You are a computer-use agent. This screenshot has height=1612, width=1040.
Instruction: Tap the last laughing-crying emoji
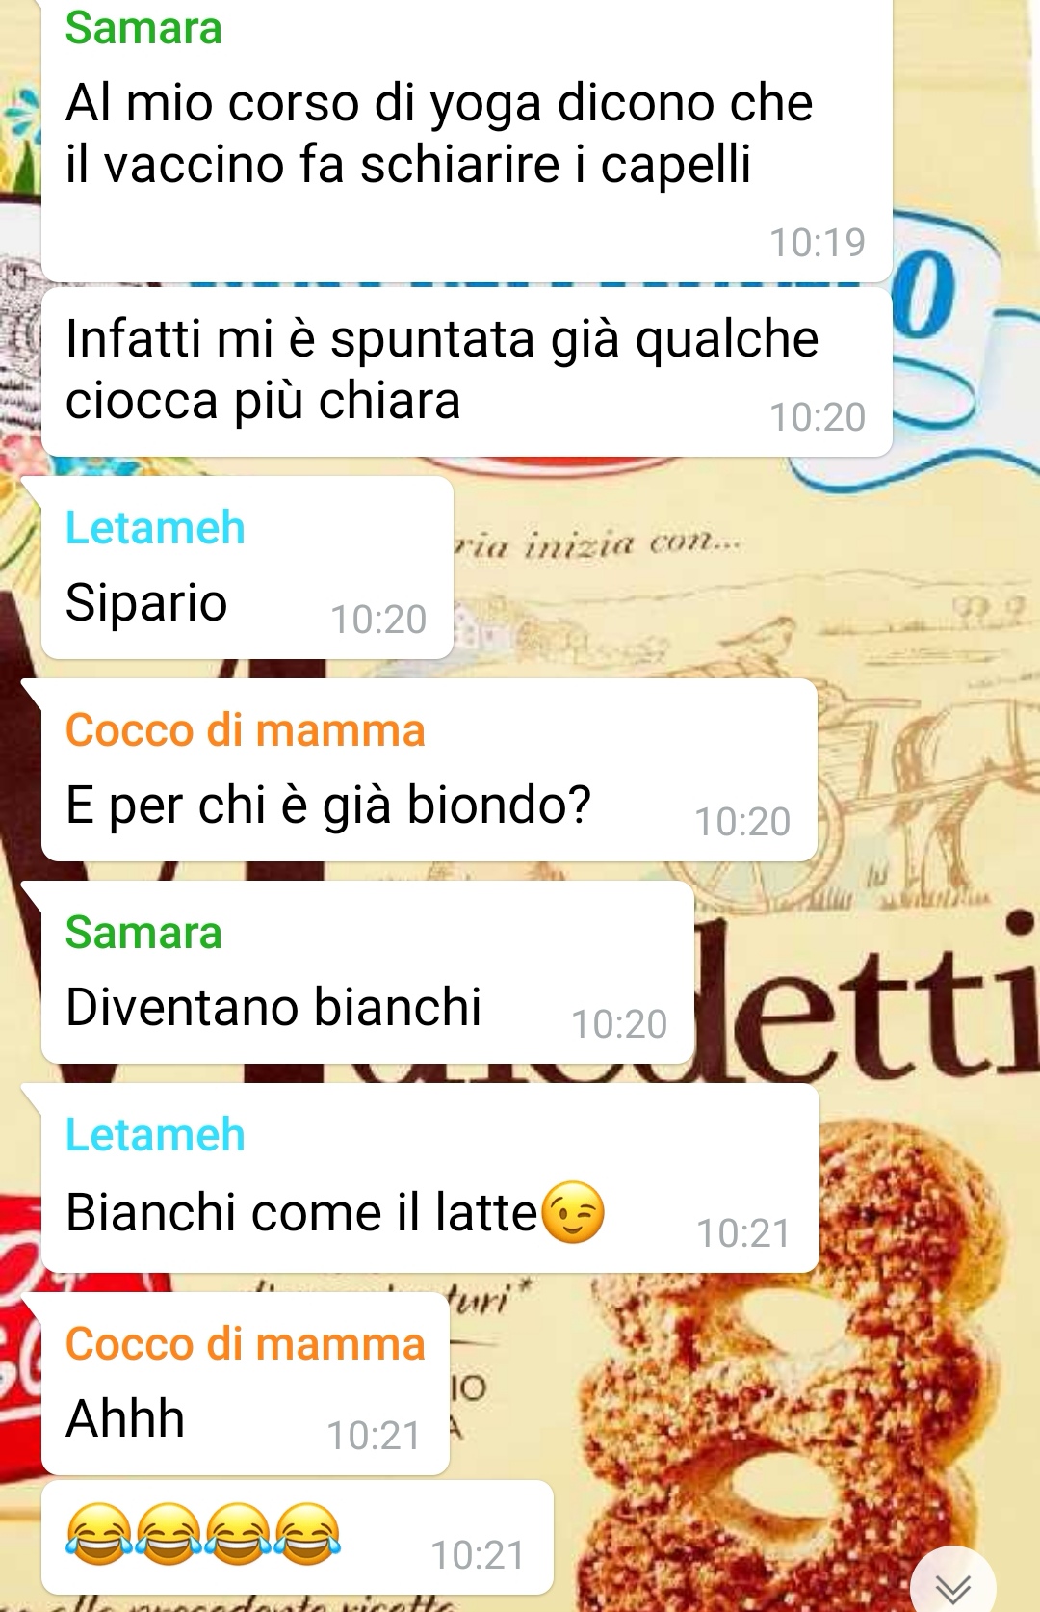[308, 1532]
